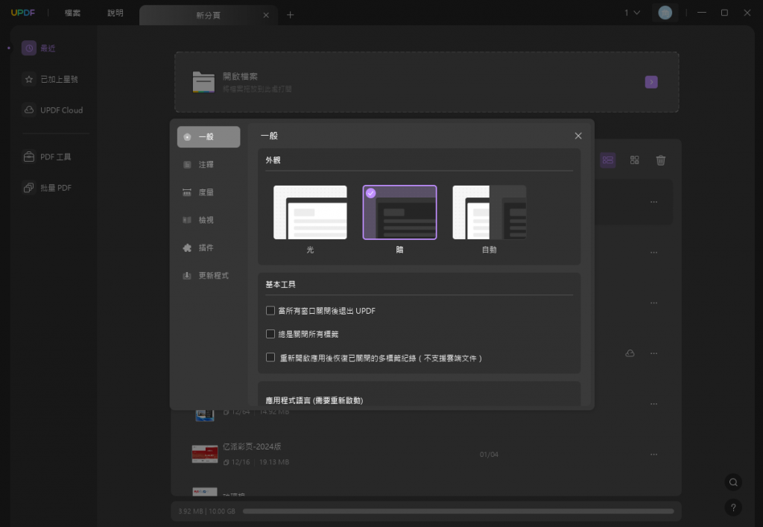The width and height of the screenshot is (763, 527).
Task: Click the 新分頁 tab title
Action: [x=208, y=15]
